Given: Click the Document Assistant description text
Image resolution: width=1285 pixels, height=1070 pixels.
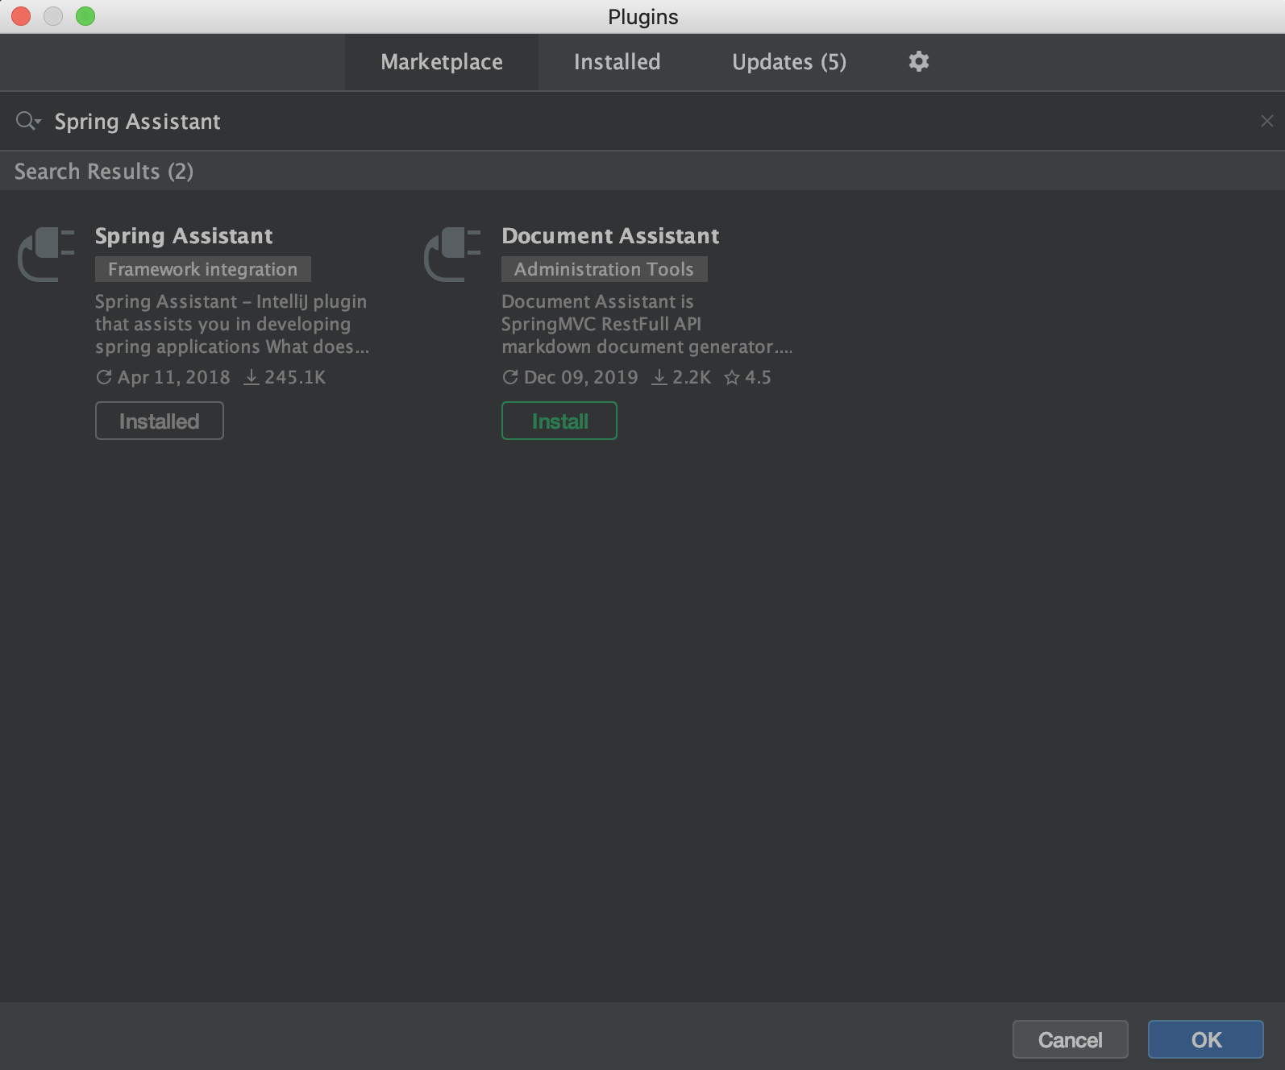Looking at the screenshot, I should tap(647, 324).
